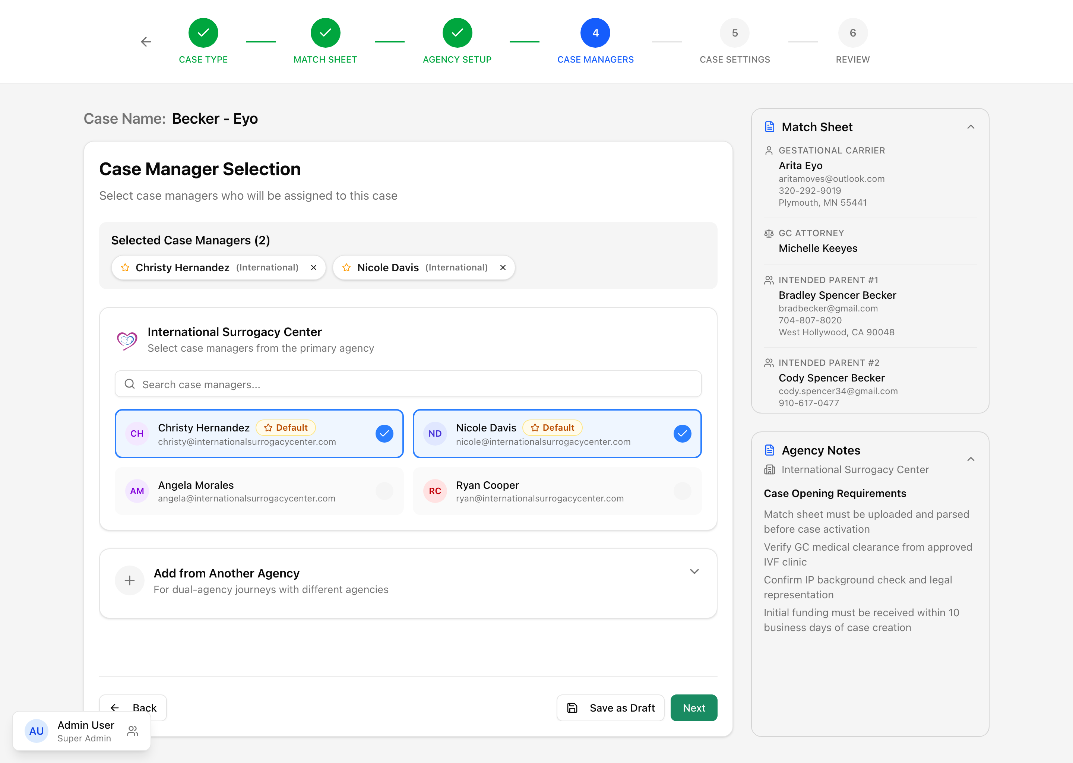This screenshot has height=763, width=1073.
Task: Click the Agency Notes document icon
Action: (769, 450)
